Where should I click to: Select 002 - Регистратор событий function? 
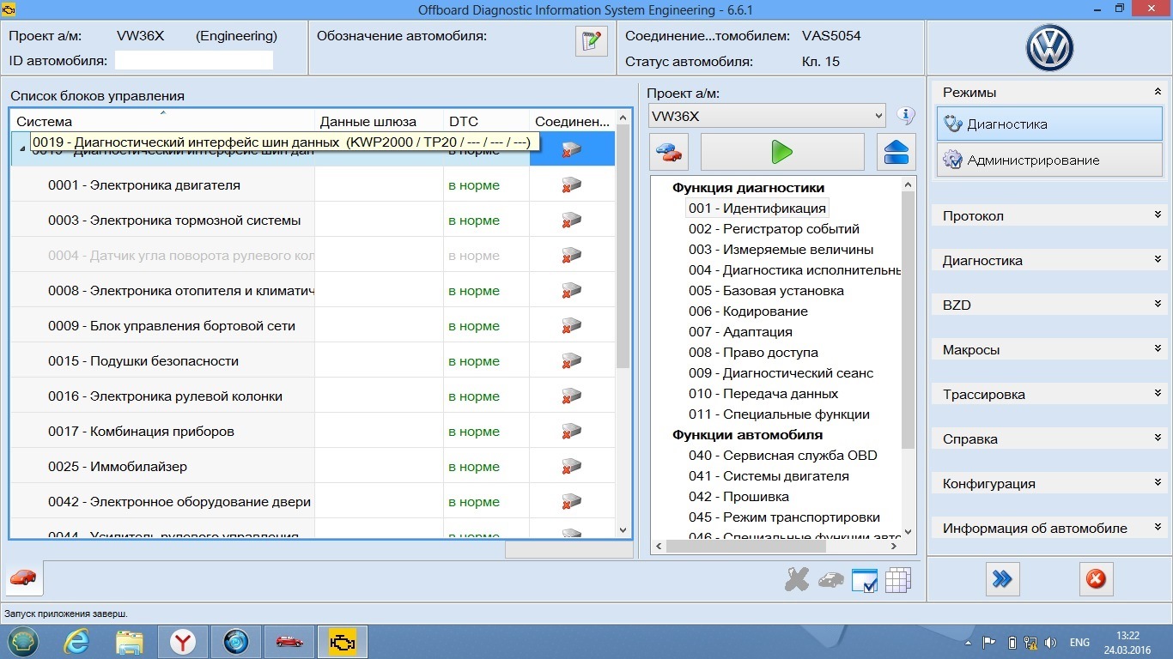point(774,229)
